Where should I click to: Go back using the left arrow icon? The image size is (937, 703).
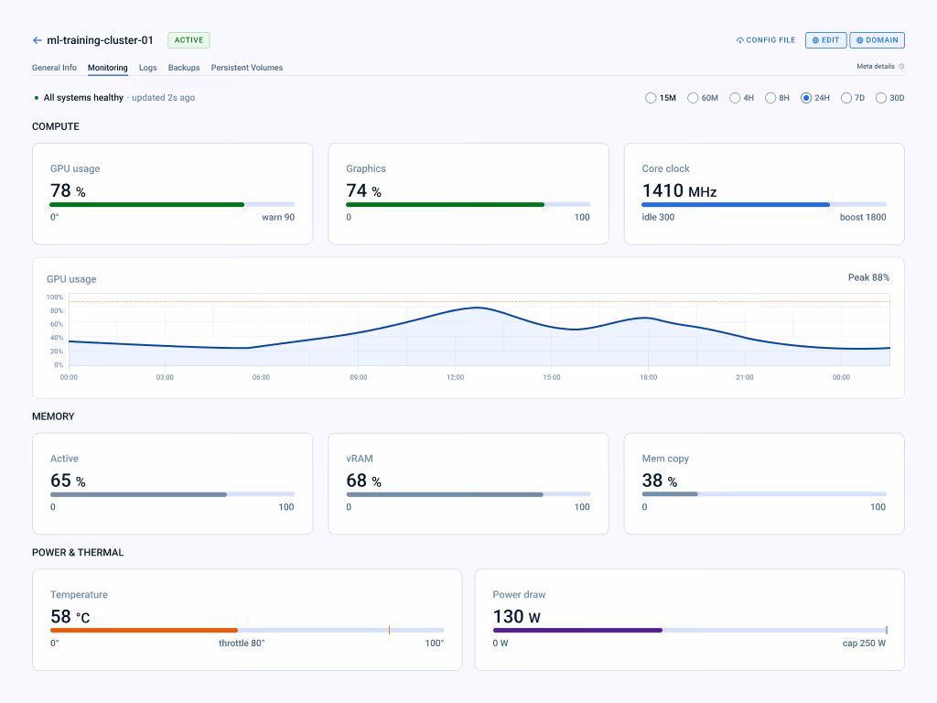click(x=37, y=40)
